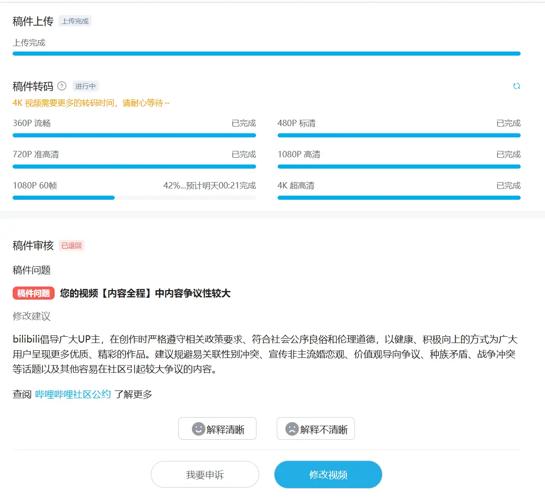Click the 1080P 高清 progress bar
Viewport: 545px width, 503px height.
399,166
